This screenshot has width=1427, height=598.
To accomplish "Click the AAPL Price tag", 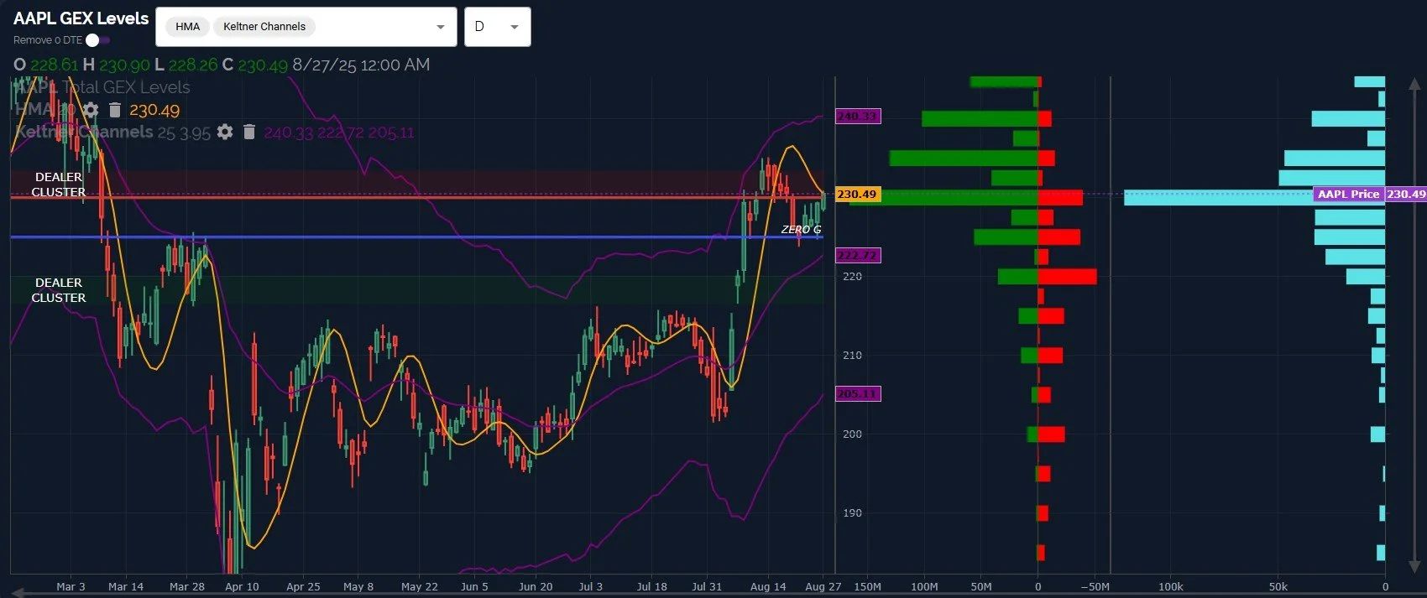I will click(1348, 194).
